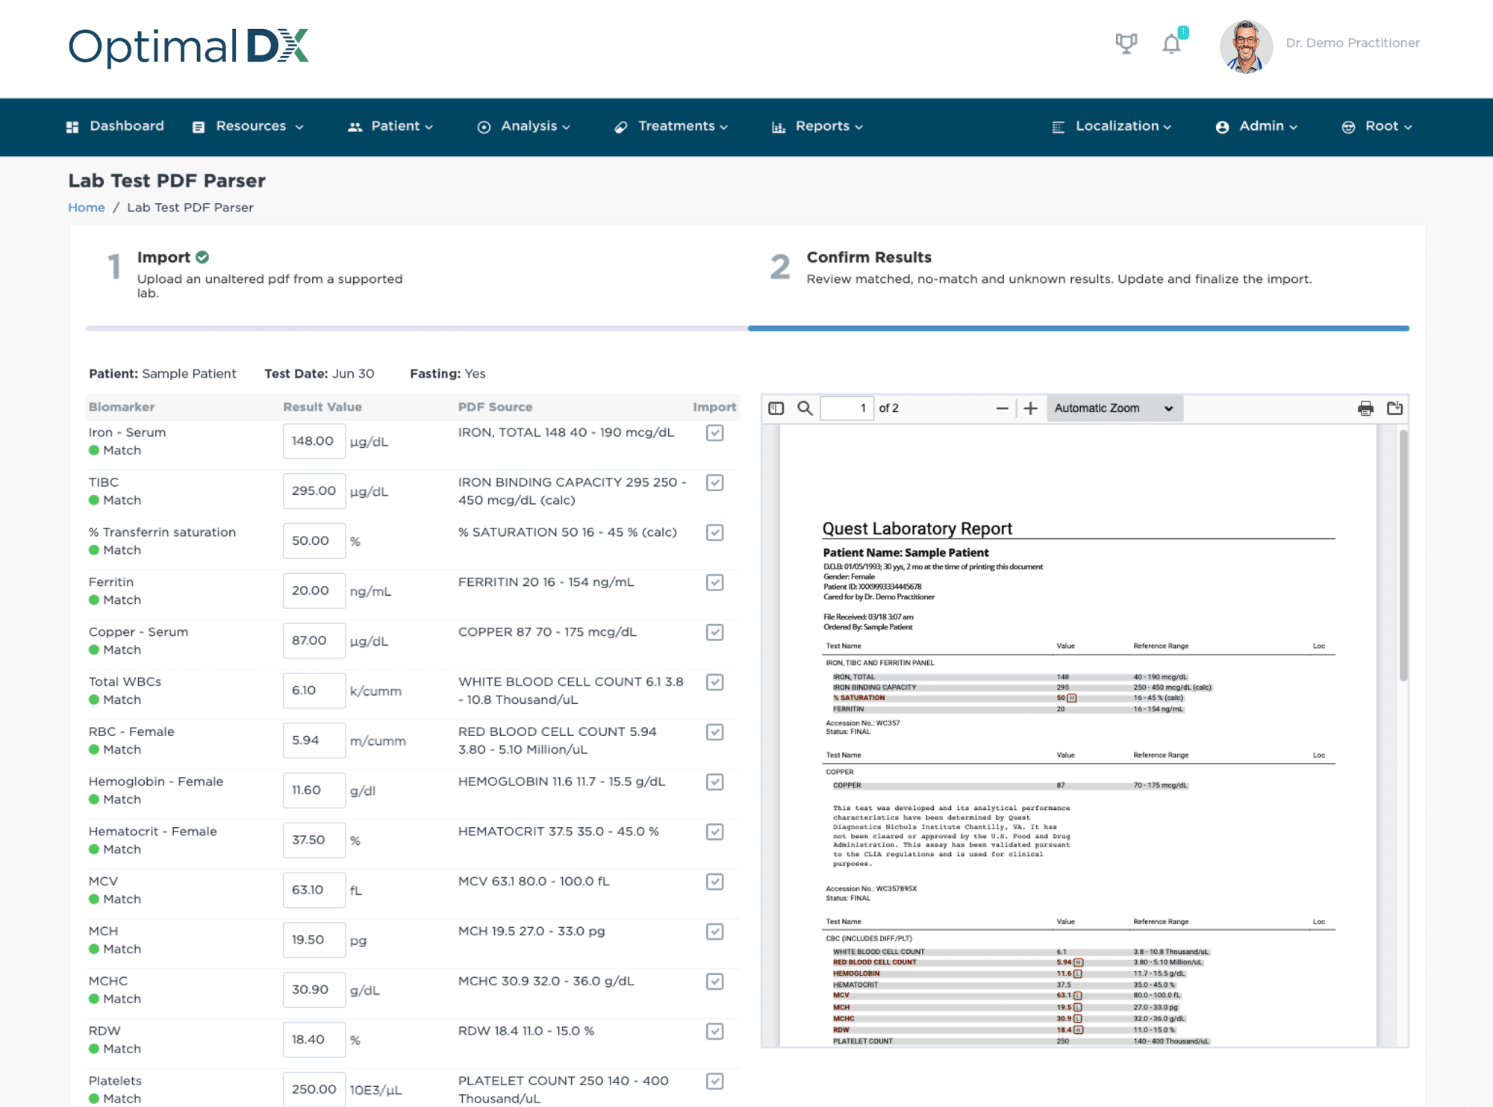Download the PDF file
This screenshot has width=1493, height=1107.
1394,408
